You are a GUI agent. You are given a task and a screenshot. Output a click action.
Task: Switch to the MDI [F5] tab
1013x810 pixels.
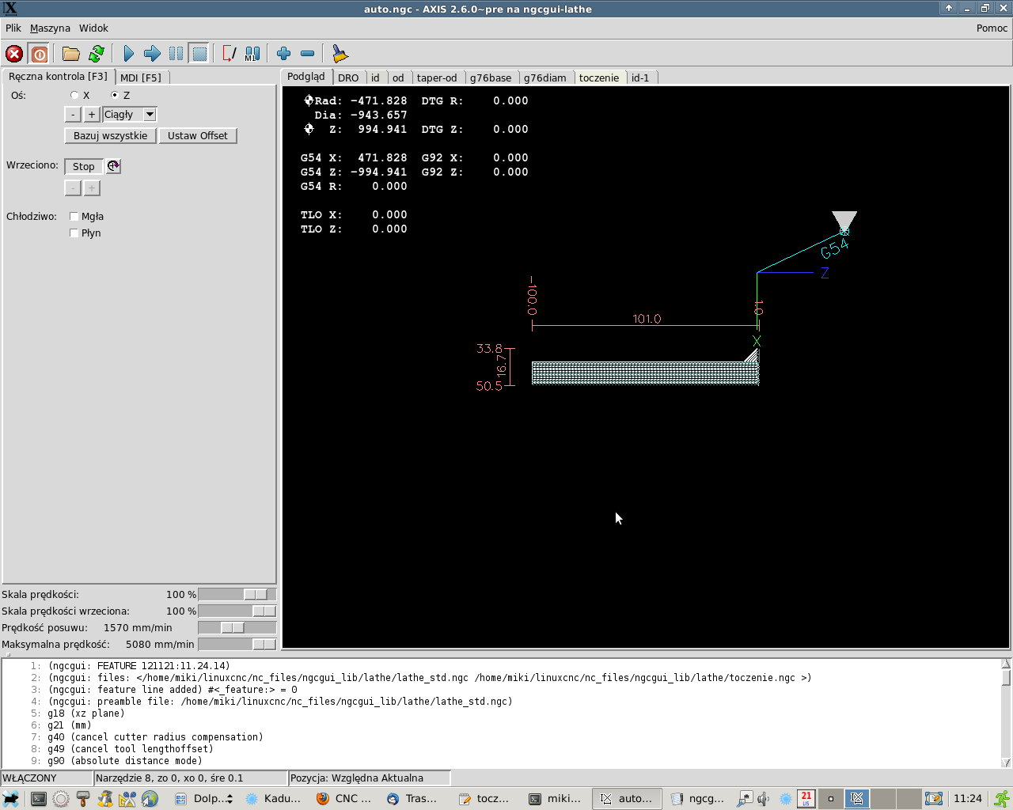141,78
